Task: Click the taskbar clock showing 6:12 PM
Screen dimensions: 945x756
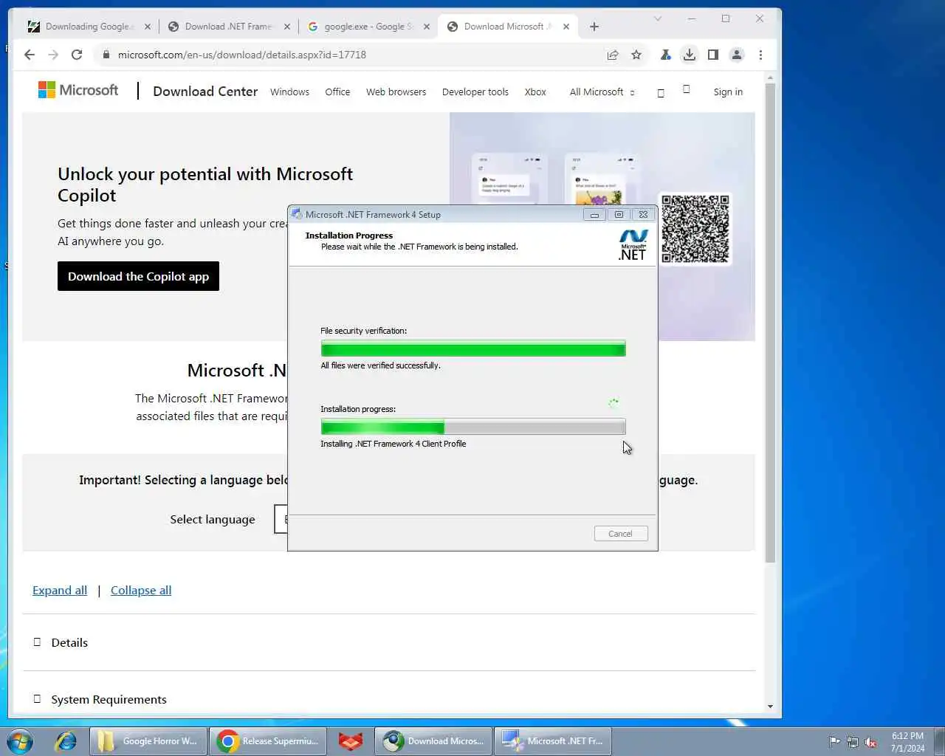Action: coord(907,742)
